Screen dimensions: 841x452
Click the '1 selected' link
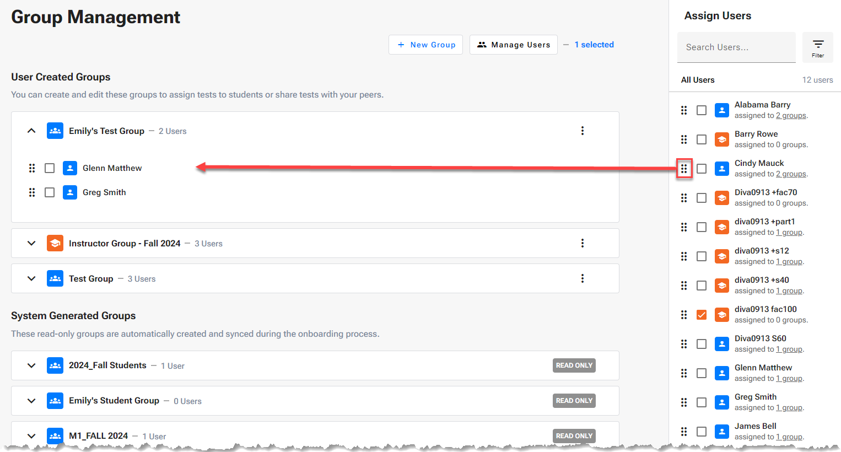pos(594,45)
